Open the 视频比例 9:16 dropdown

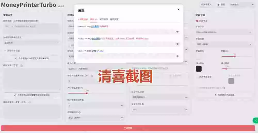tap(96, 69)
